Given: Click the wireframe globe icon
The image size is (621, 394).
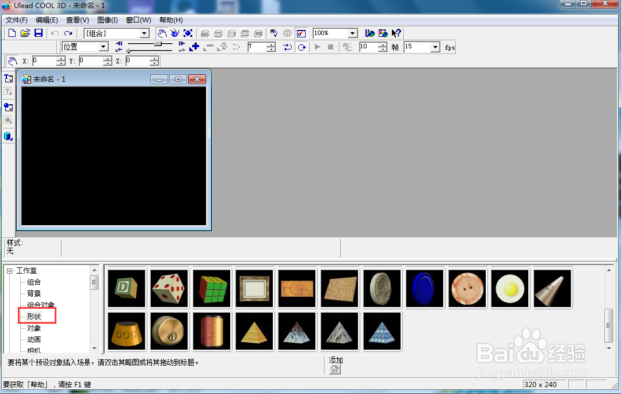Looking at the screenshot, I should 288,33.
